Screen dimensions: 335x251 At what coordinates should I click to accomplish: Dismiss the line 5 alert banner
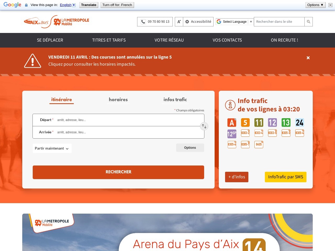coord(308,58)
